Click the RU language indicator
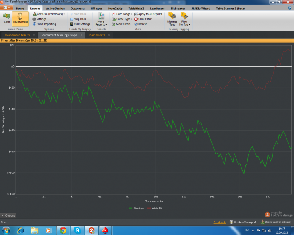 247,230
